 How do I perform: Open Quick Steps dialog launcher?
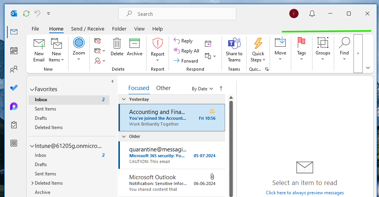coord(266,69)
